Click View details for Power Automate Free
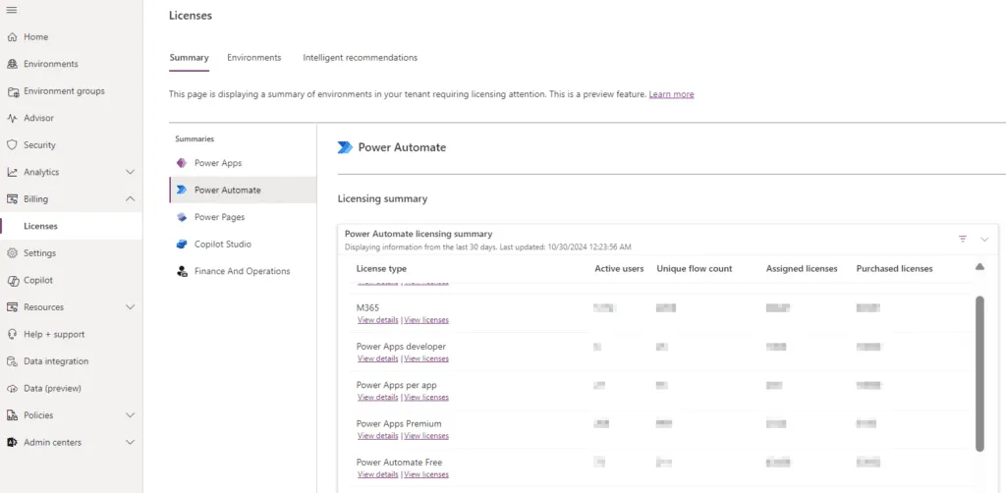Viewport: 1006px width, 493px height. (378, 474)
